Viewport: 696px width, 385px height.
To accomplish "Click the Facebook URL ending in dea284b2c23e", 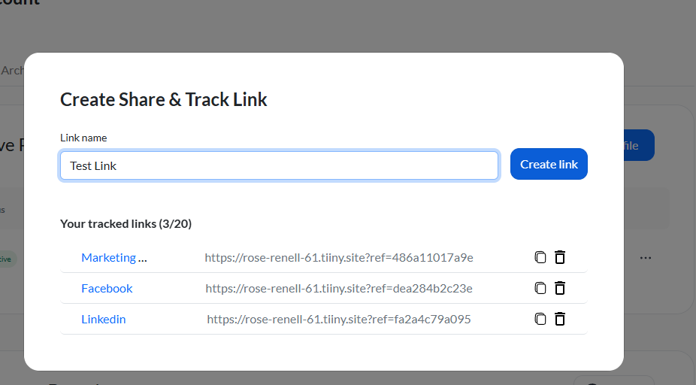I will pos(339,288).
